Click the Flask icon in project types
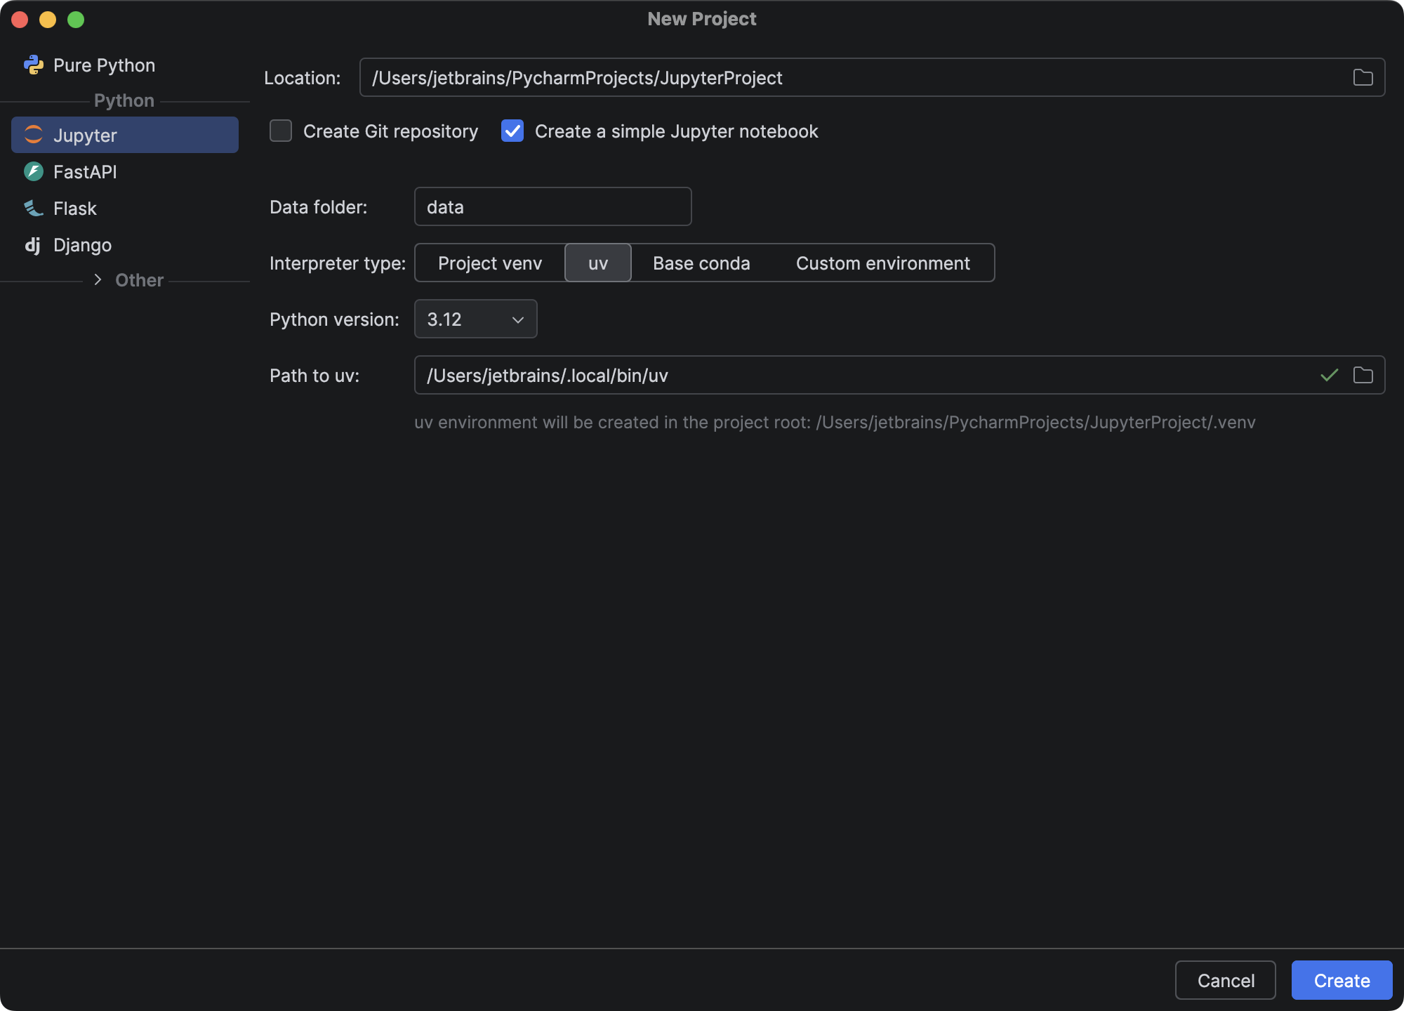1404x1011 pixels. (33, 208)
